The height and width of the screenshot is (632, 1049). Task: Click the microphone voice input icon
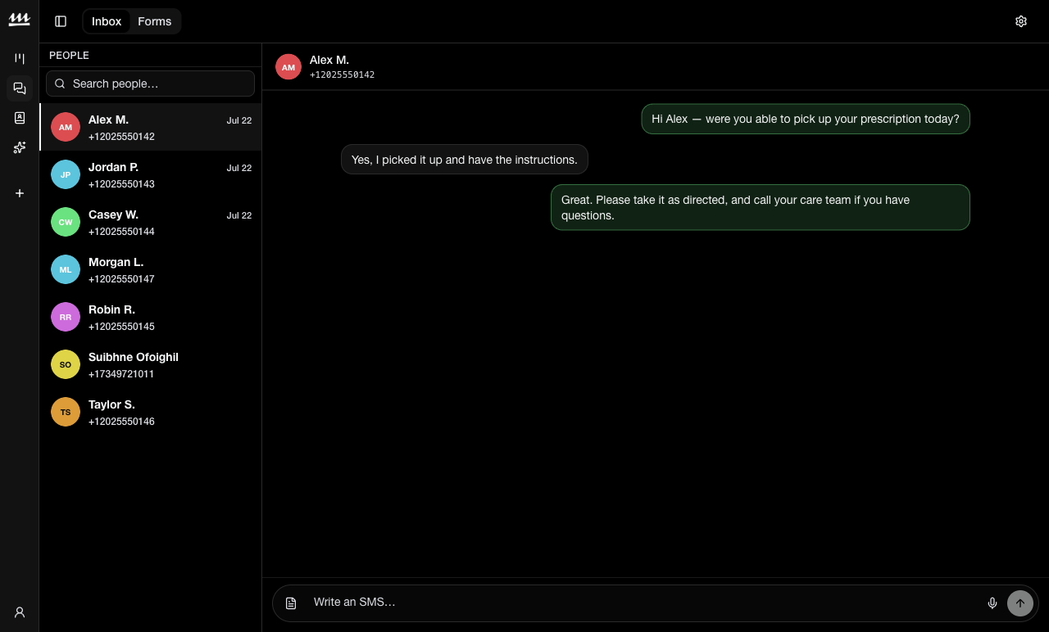(992, 603)
